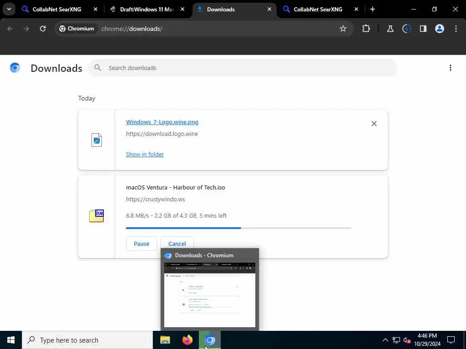This screenshot has width=466, height=349.
Task: Click the taskbar Type here to search box
Action: point(87,340)
